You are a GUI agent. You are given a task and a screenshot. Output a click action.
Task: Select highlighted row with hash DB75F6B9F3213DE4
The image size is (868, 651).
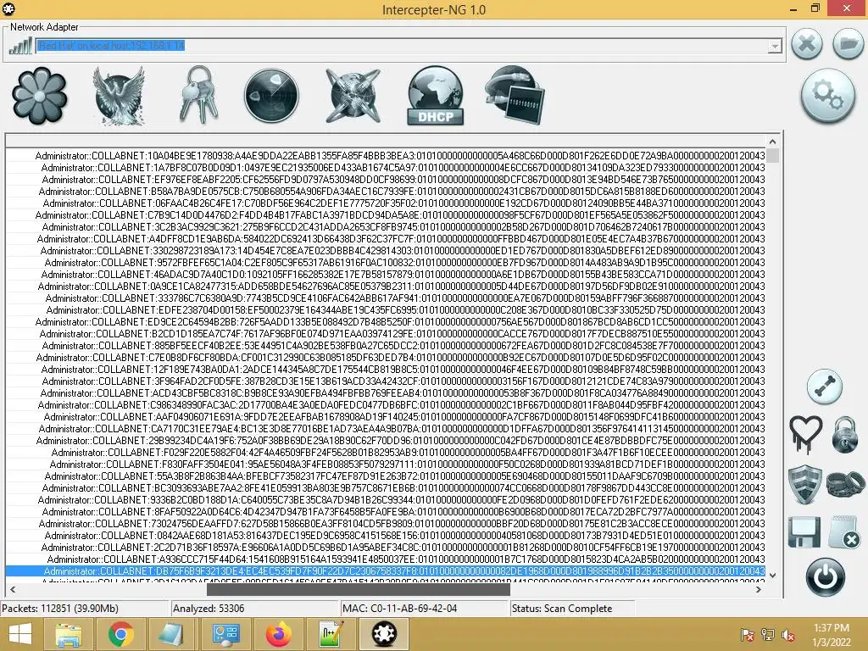(x=386, y=570)
